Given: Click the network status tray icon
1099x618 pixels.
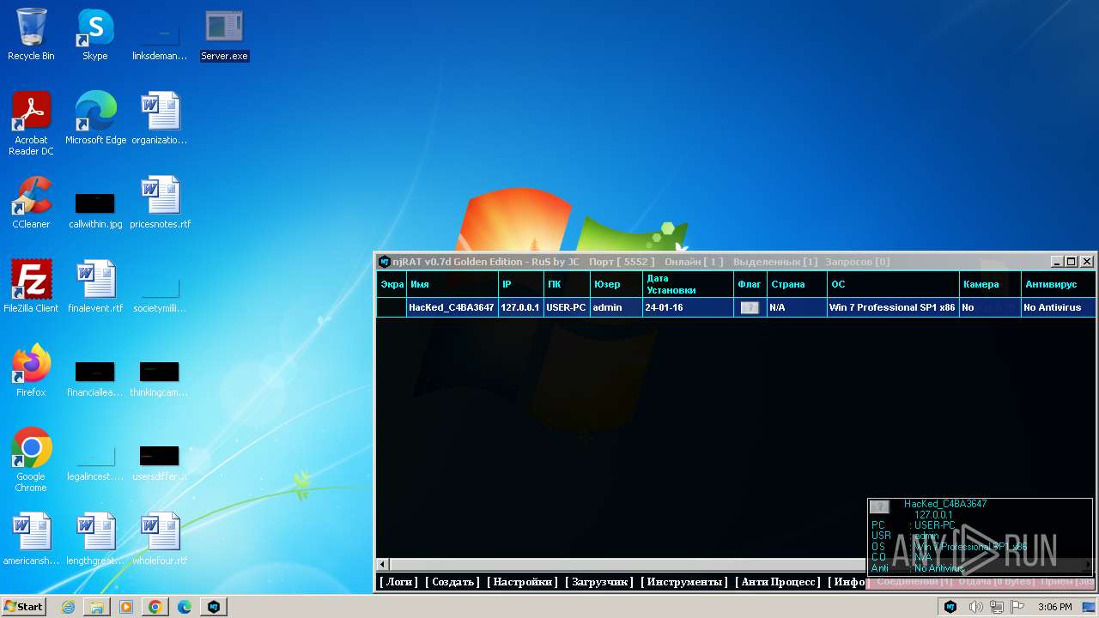Looking at the screenshot, I should (997, 607).
